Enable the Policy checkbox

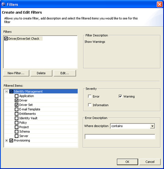[16, 123]
